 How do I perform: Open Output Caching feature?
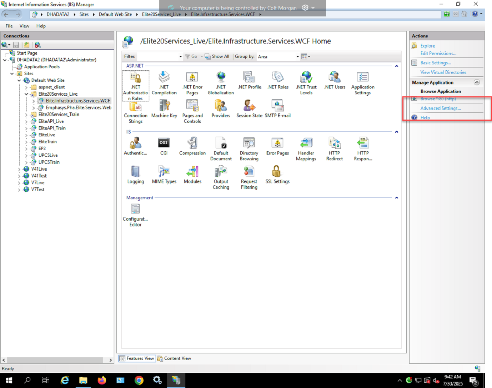click(x=221, y=178)
